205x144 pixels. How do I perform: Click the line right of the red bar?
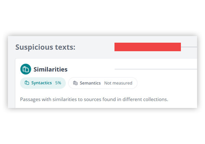(189, 47)
